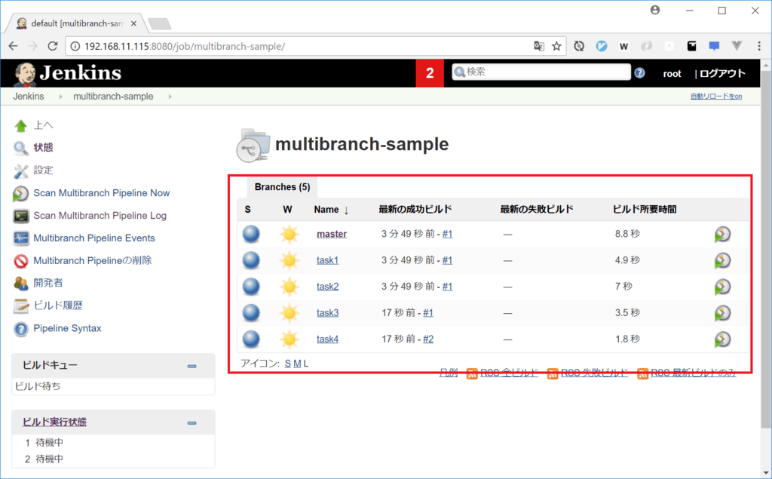The height and width of the screenshot is (479, 772).
Task: Open the Chrome profile avatar button
Action: click(655, 11)
